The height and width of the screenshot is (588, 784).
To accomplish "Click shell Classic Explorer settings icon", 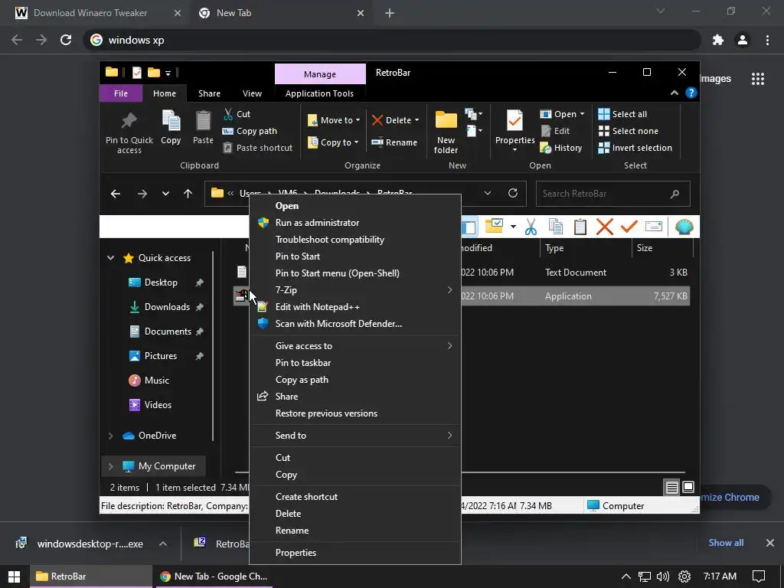I will (684, 227).
